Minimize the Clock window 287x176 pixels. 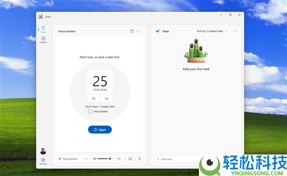tap(221, 15)
